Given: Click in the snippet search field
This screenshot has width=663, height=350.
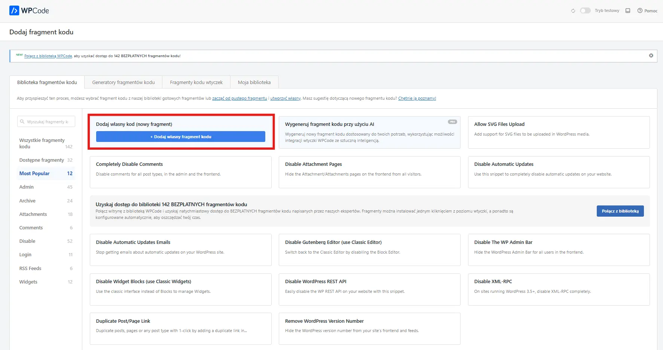Looking at the screenshot, I should tap(49, 122).
